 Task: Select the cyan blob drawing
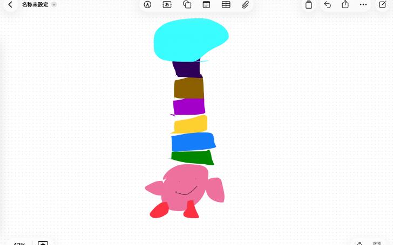(191, 40)
